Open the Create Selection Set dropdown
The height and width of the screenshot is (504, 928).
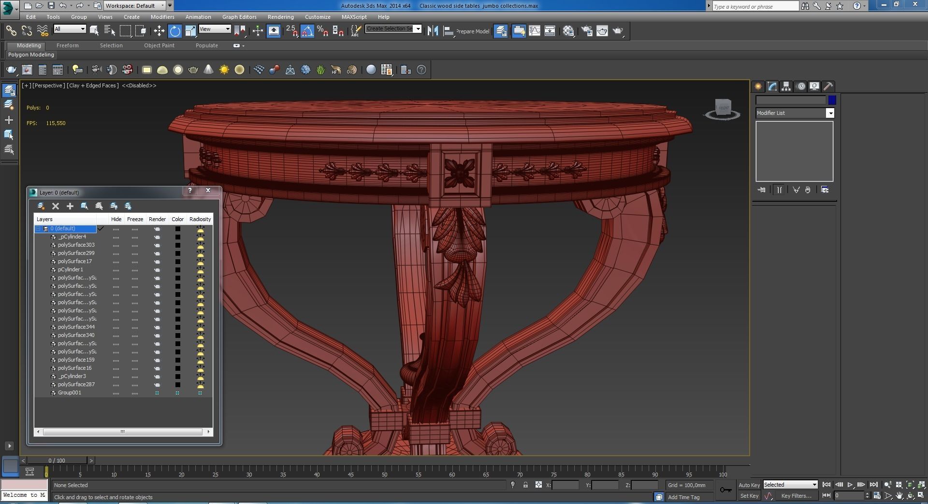[x=418, y=28]
